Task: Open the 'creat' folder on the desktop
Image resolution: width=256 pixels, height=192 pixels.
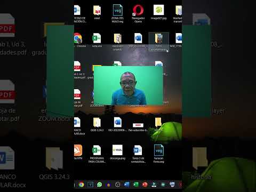Action: (97, 12)
